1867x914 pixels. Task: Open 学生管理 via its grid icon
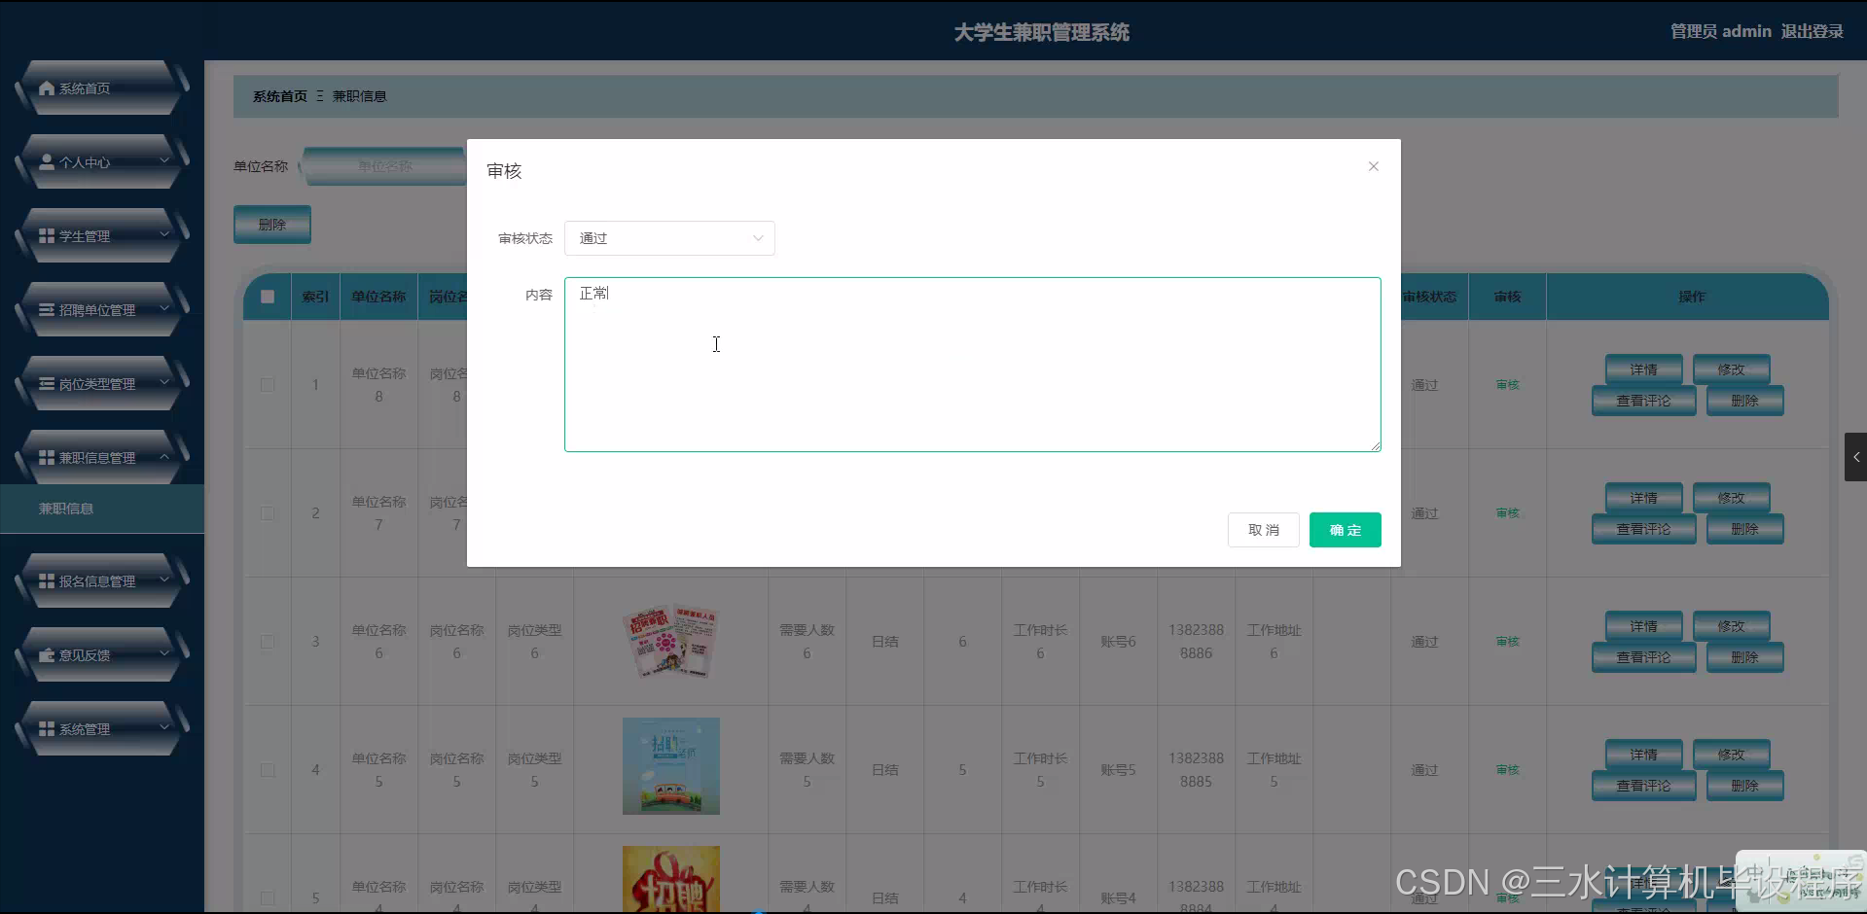tap(46, 235)
